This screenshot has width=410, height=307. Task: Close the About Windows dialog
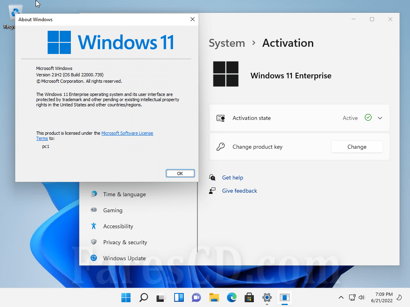[x=193, y=19]
